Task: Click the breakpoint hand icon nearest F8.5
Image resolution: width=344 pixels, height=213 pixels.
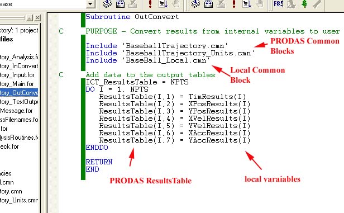Action: 260,4
